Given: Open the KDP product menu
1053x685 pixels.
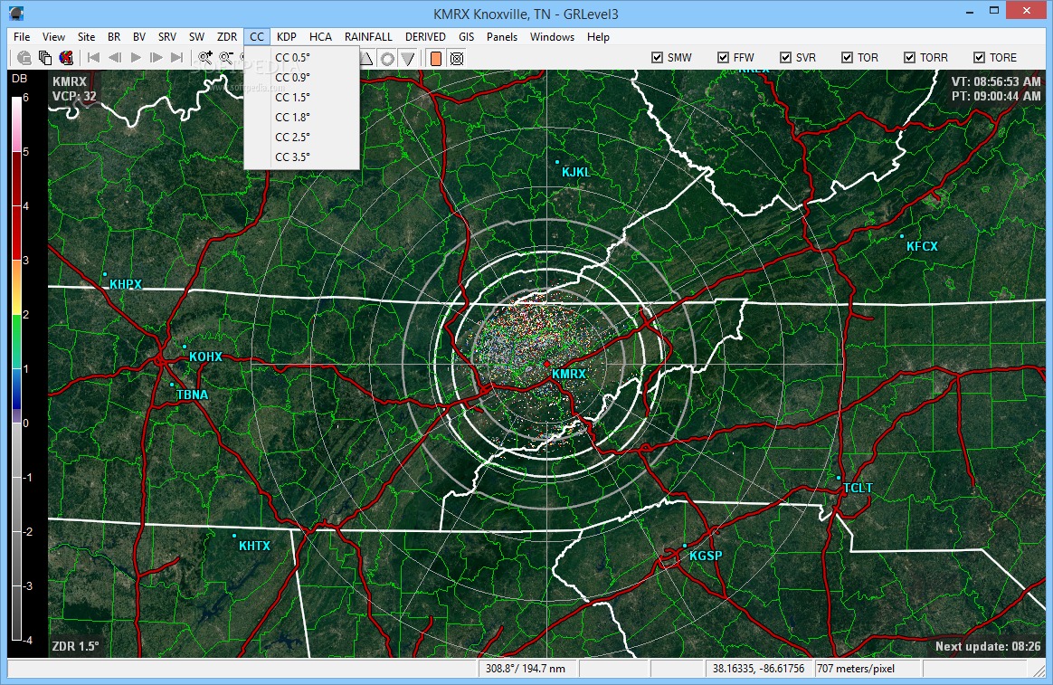Looking at the screenshot, I should pos(287,37).
